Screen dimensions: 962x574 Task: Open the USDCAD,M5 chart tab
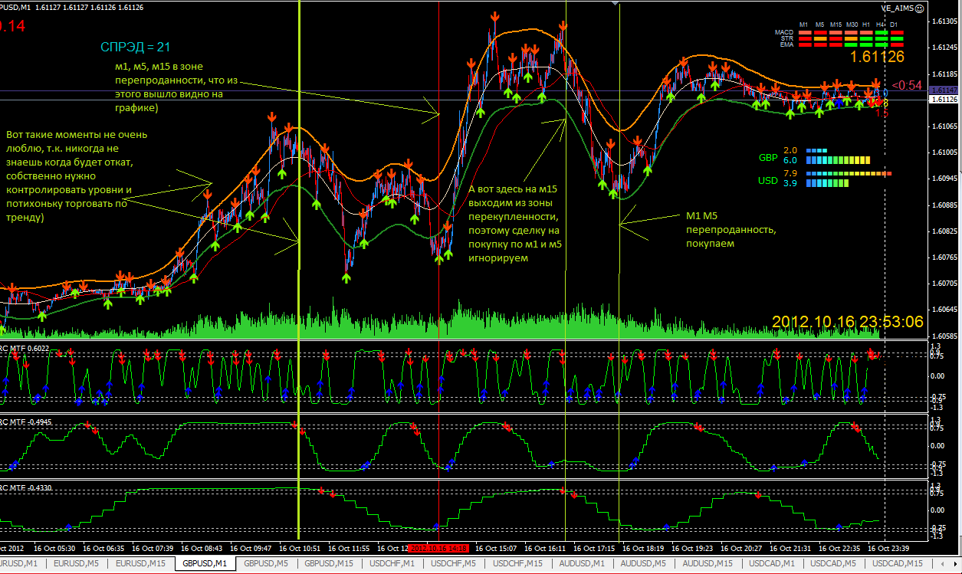[833, 564]
